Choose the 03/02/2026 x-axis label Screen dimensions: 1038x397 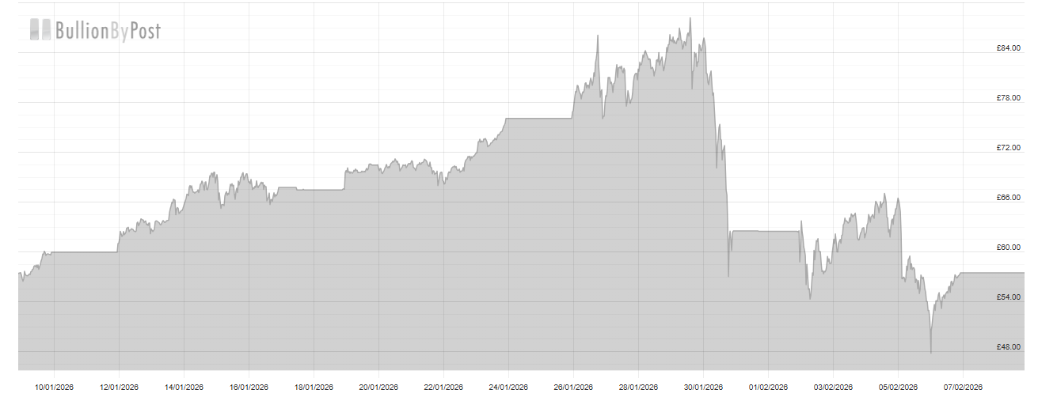(x=833, y=387)
